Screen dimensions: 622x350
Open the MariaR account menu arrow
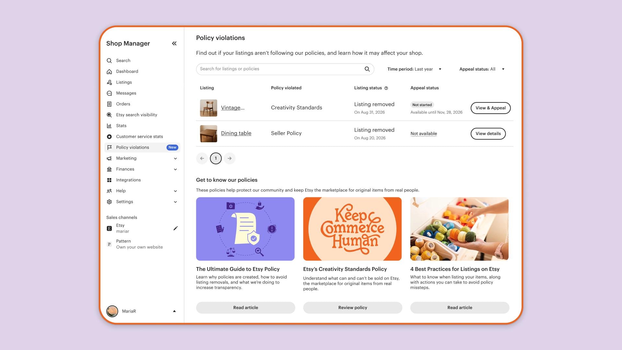(x=174, y=311)
